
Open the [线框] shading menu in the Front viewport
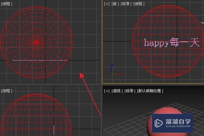click(139, 4)
